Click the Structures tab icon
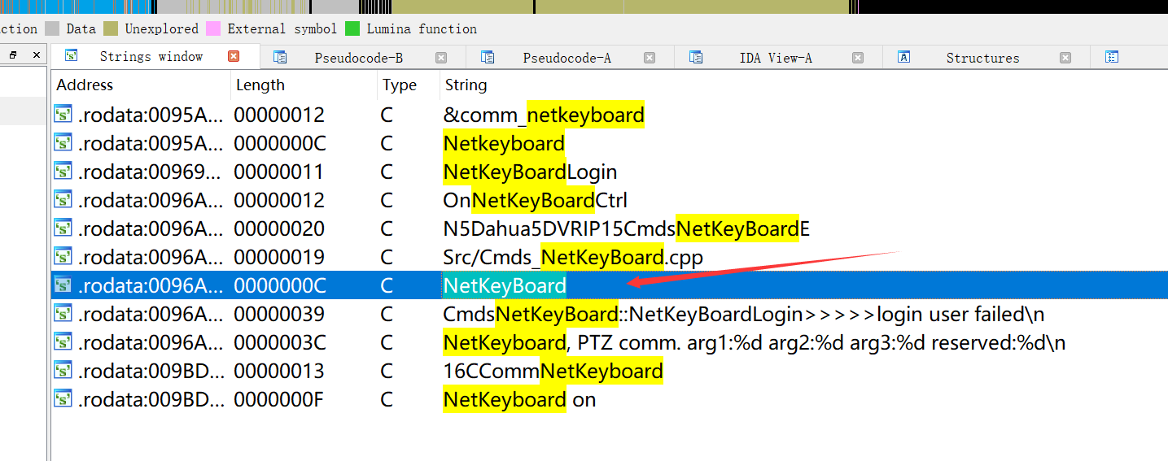 point(903,58)
